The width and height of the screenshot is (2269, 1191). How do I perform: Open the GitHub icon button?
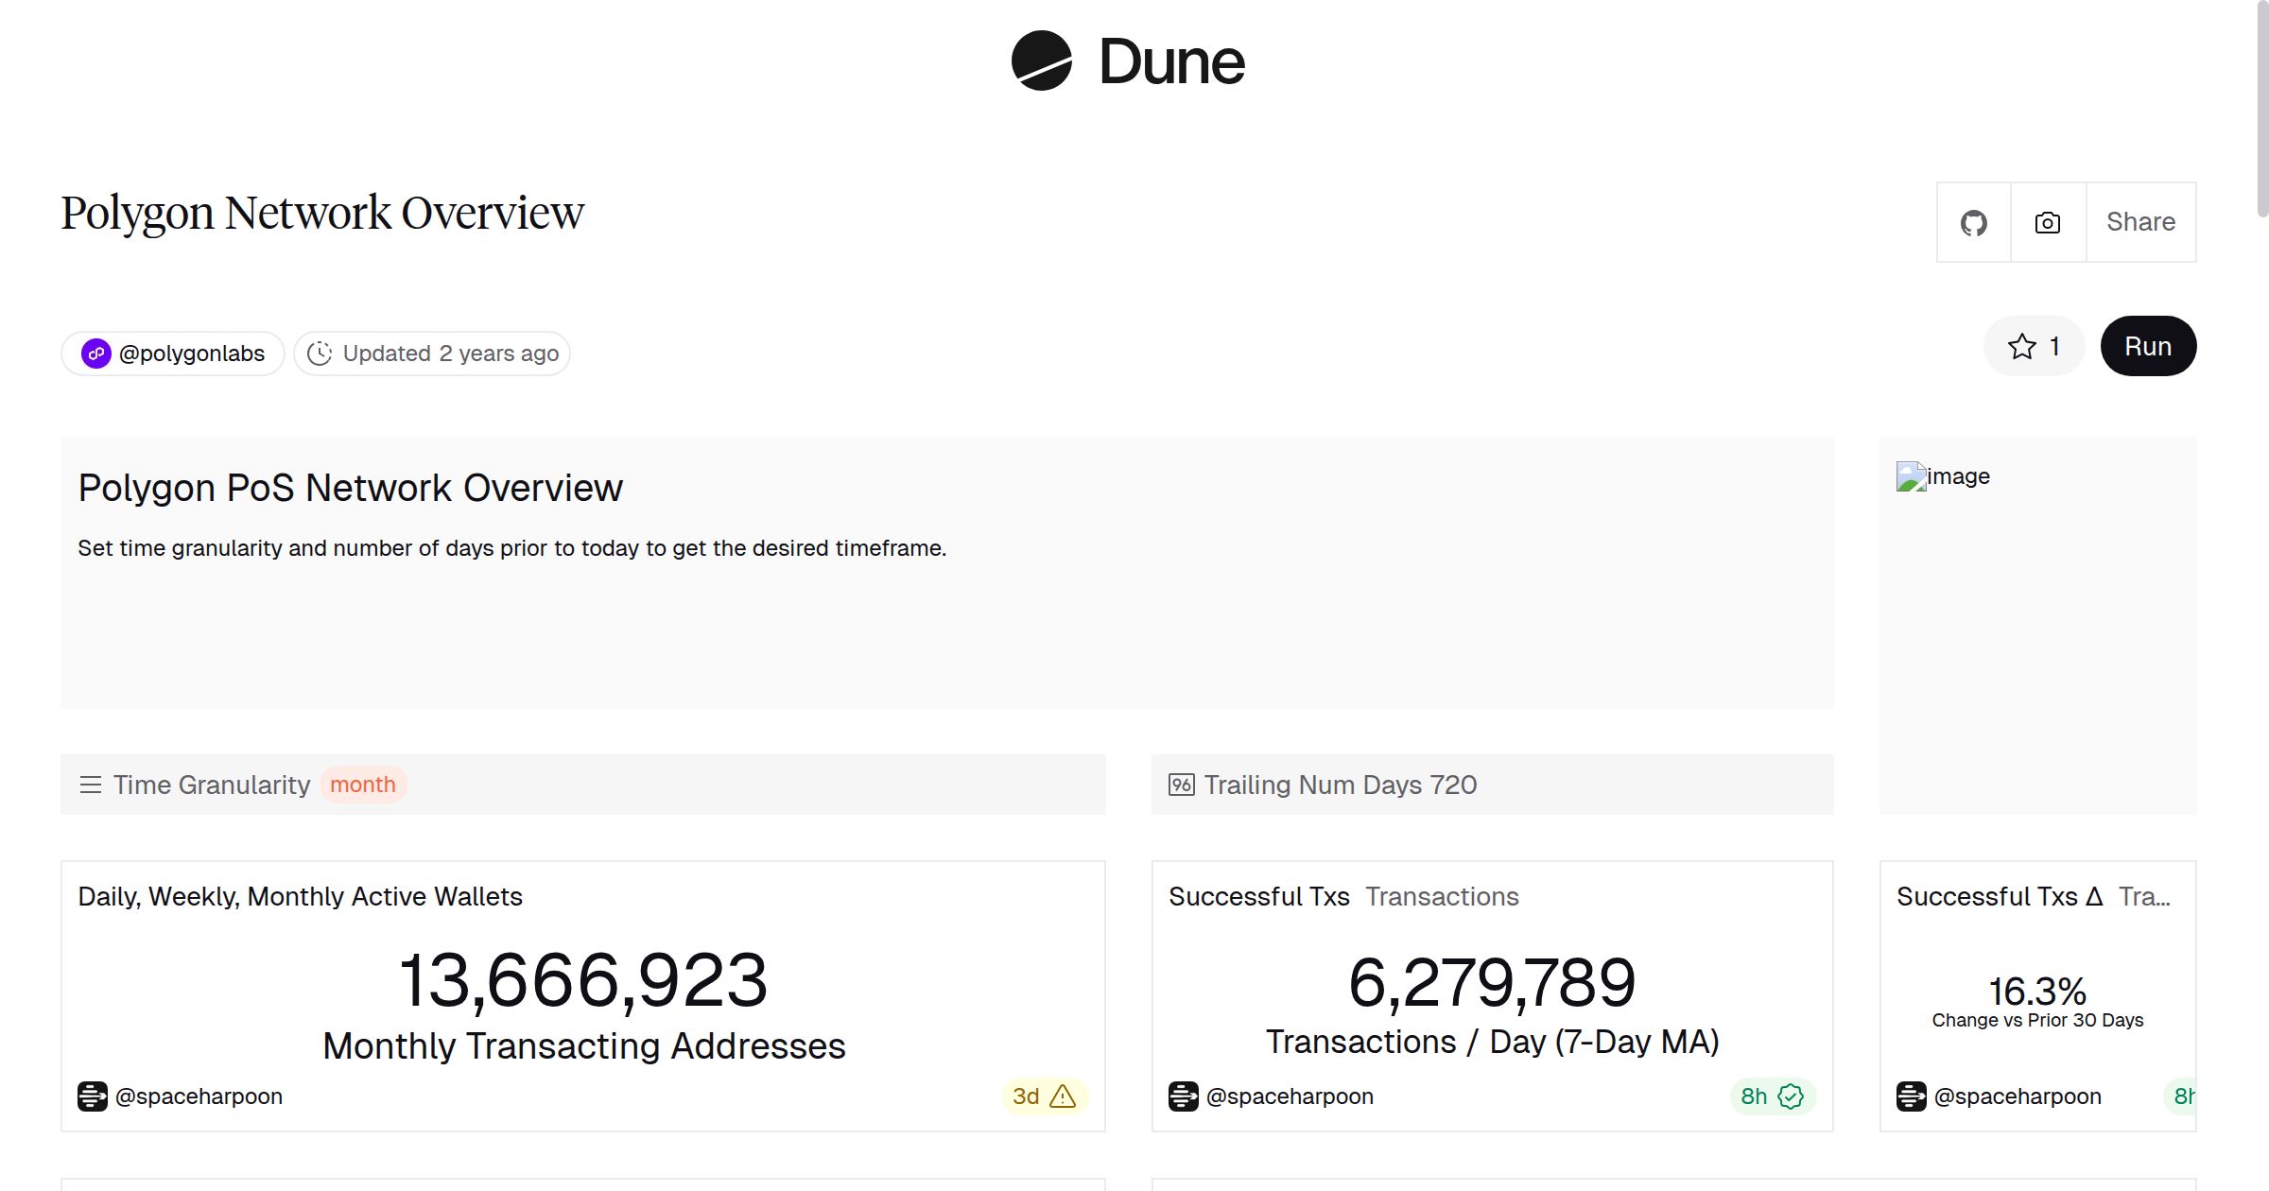tap(1973, 223)
